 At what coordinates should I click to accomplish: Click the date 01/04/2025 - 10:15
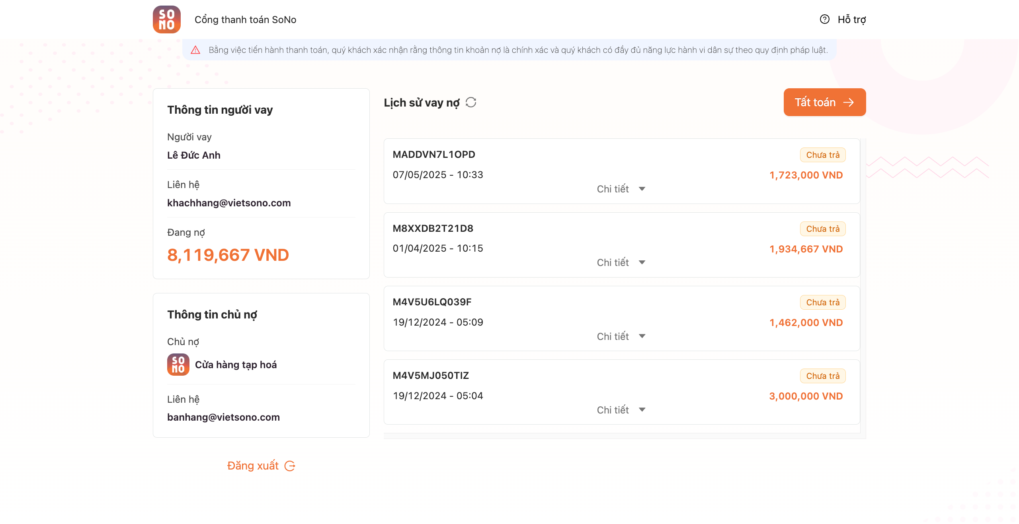[438, 248]
